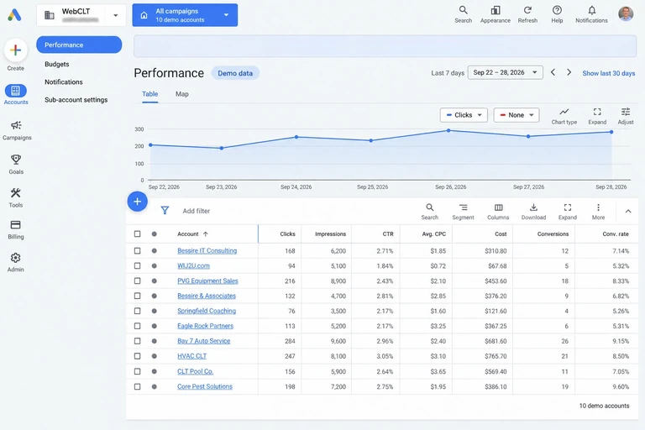Open the Clicks metric dropdown
The height and width of the screenshot is (430, 645).
[464, 115]
